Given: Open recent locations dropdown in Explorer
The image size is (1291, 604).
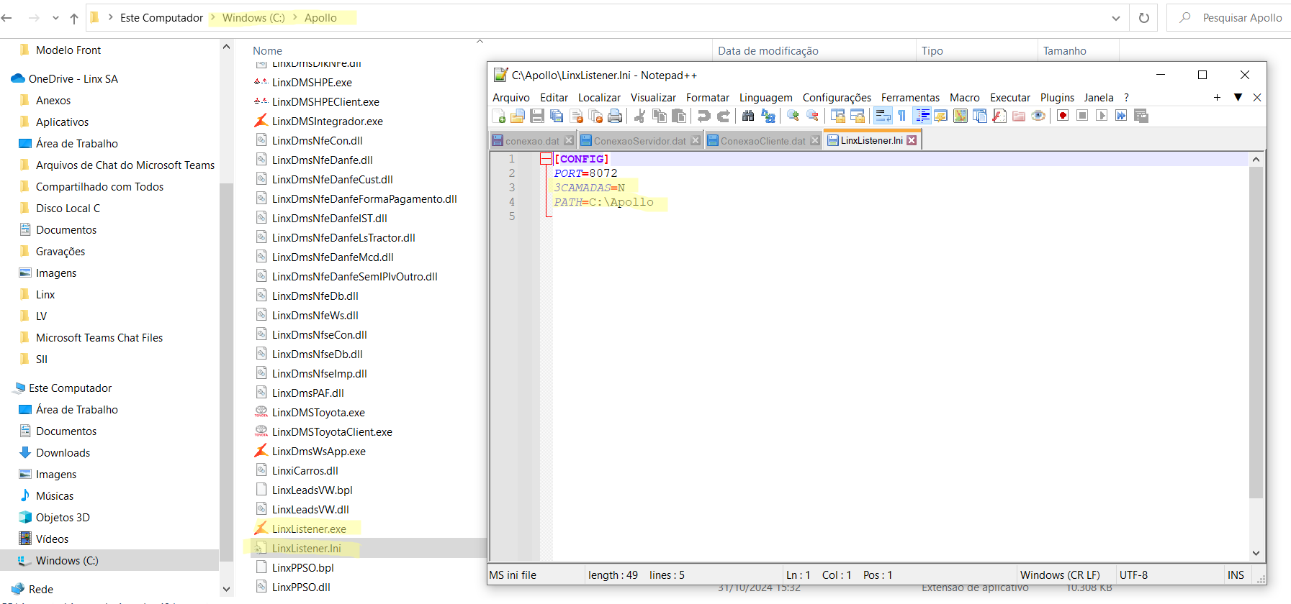Looking at the screenshot, I should [55, 18].
